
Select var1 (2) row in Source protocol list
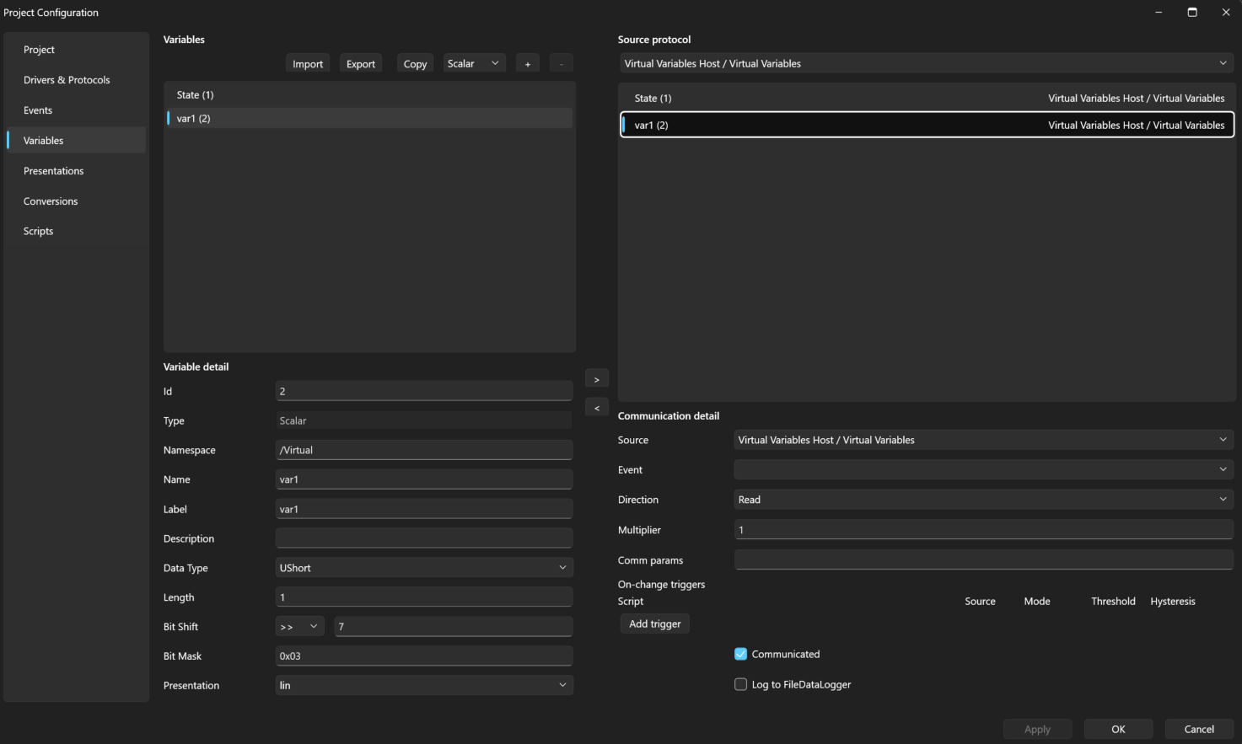[x=927, y=125]
